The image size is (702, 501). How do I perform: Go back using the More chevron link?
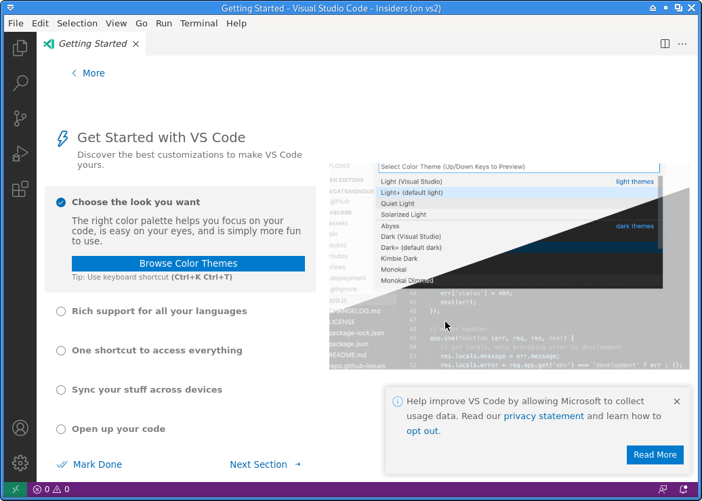pyautogui.click(x=88, y=73)
